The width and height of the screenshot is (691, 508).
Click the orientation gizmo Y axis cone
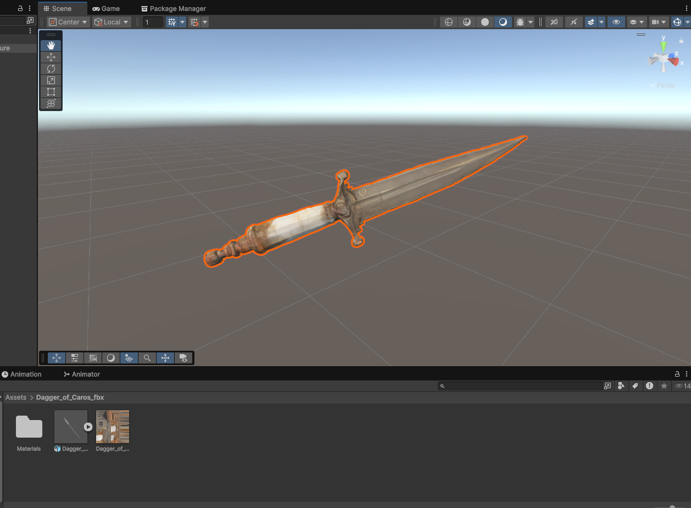tap(664, 45)
